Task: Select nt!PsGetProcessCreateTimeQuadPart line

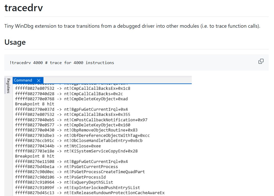Action: tap(80, 172)
